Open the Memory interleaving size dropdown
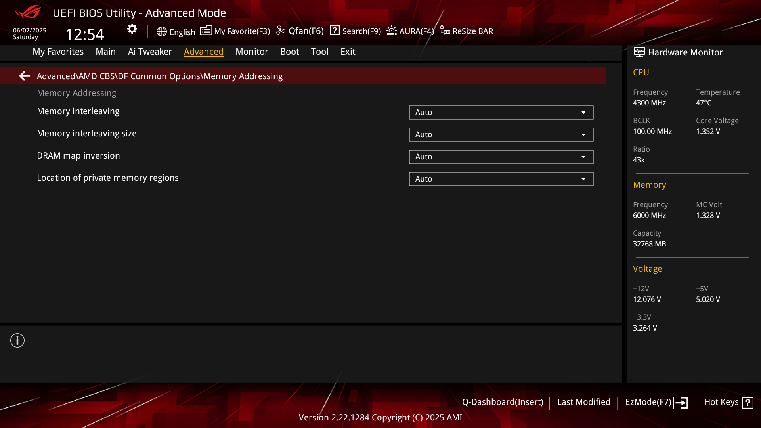This screenshot has width=761, height=428. pos(501,135)
